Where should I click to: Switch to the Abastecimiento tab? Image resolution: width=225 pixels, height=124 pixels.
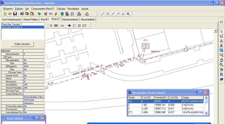coord(70,19)
